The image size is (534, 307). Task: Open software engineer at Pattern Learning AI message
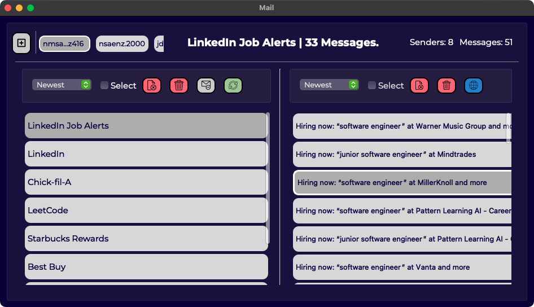coord(402,210)
